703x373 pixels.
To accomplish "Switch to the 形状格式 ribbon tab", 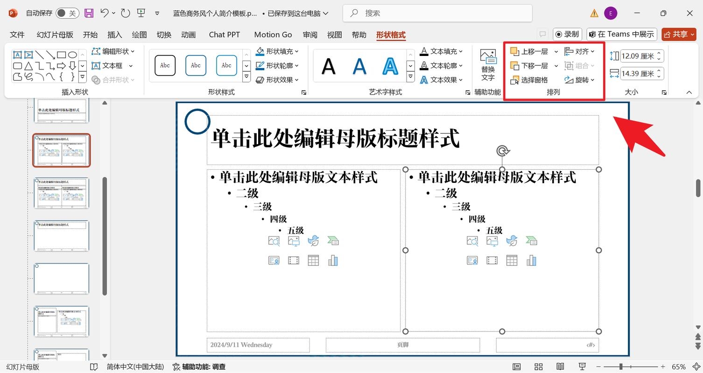I will [x=391, y=35].
